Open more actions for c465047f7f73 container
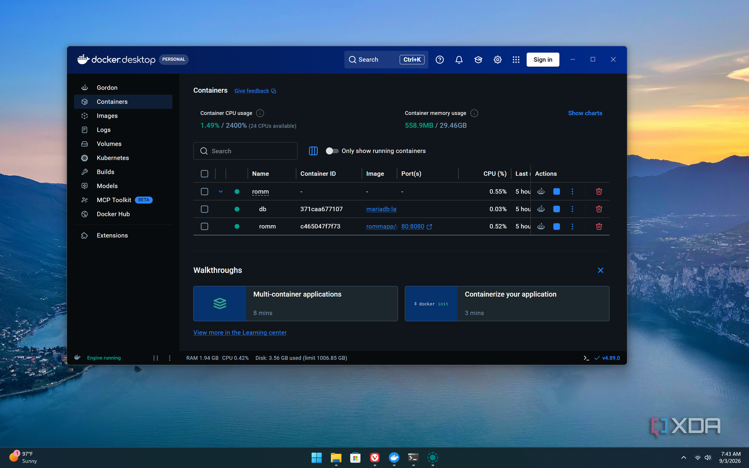This screenshot has width=749, height=468. tap(572, 227)
